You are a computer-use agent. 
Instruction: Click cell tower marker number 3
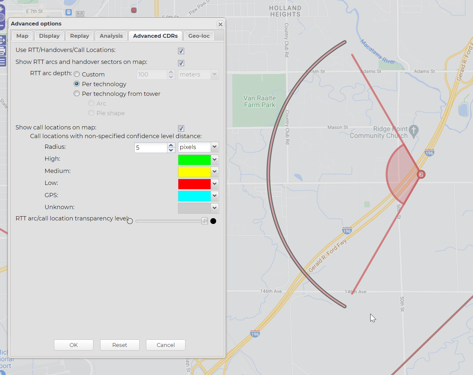421,174
